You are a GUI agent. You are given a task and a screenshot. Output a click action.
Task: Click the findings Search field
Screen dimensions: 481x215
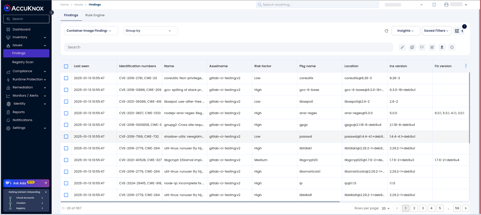[229, 47]
